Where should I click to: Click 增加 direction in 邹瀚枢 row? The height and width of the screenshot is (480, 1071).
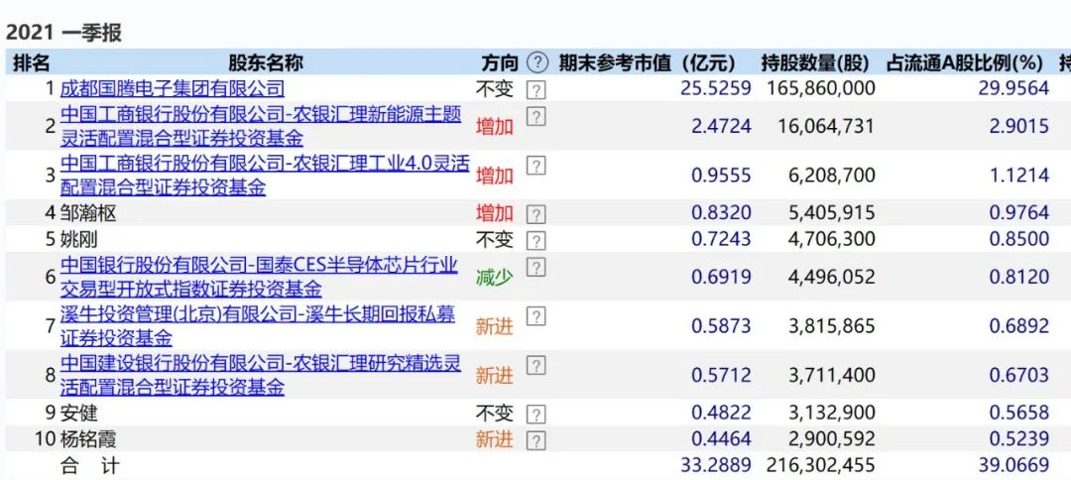[x=495, y=213]
